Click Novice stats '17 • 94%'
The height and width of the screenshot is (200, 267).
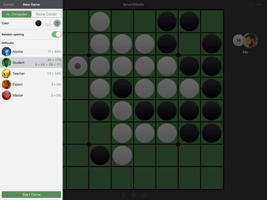pos(54,52)
